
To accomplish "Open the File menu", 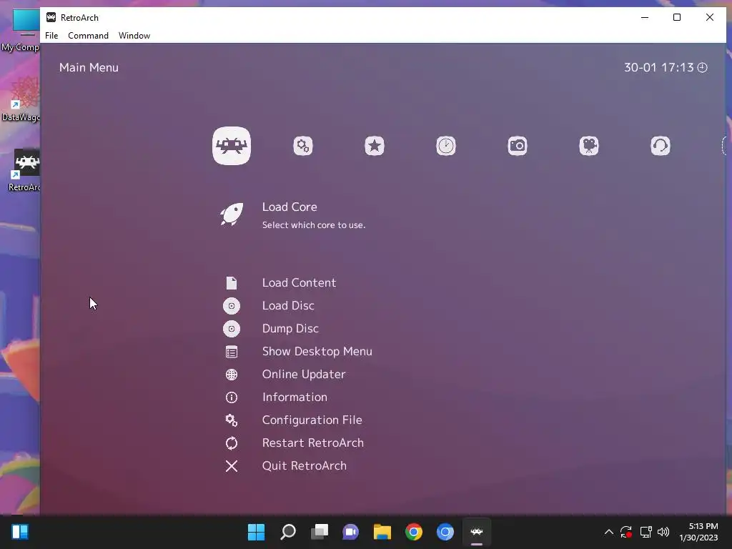I will pyautogui.click(x=51, y=36).
